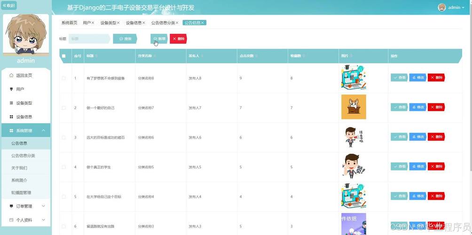Image resolution: width=472 pixels, height=235 pixels.
Task: Click the cell text 发布人5
Action: [x=195, y=167]
